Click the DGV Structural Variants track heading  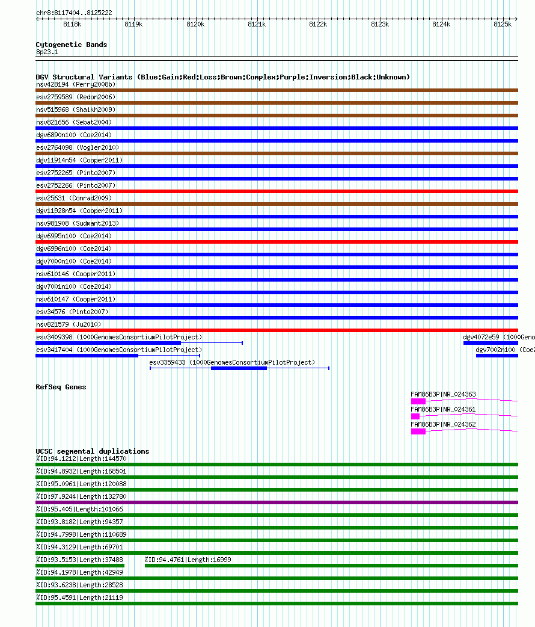tap(222, 77)
